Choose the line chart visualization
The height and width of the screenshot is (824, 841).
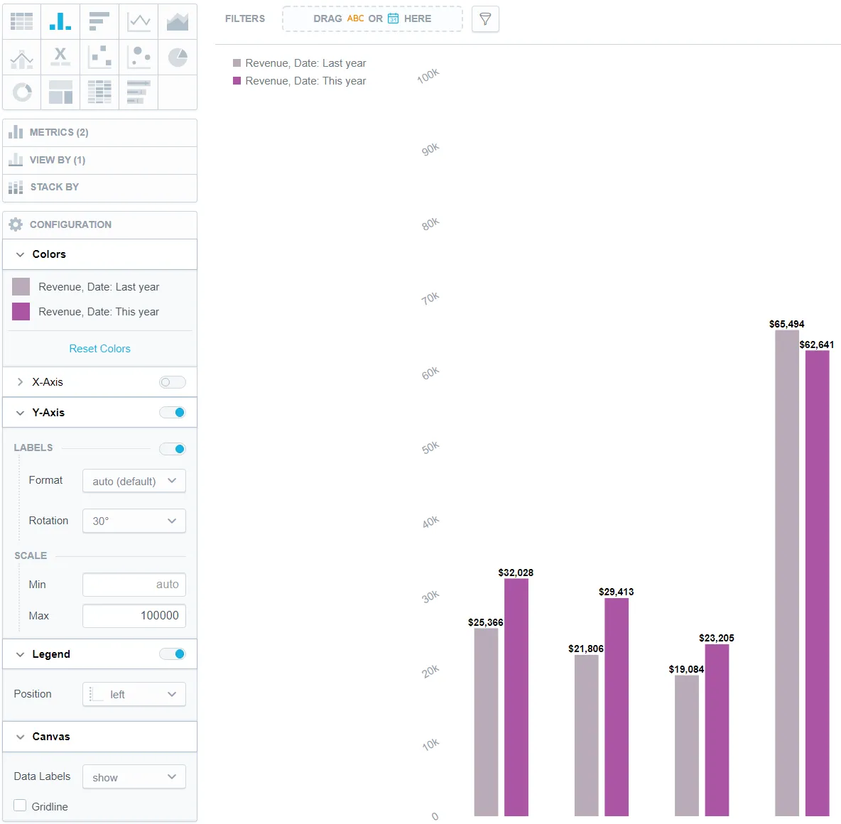tap(139, 21)
